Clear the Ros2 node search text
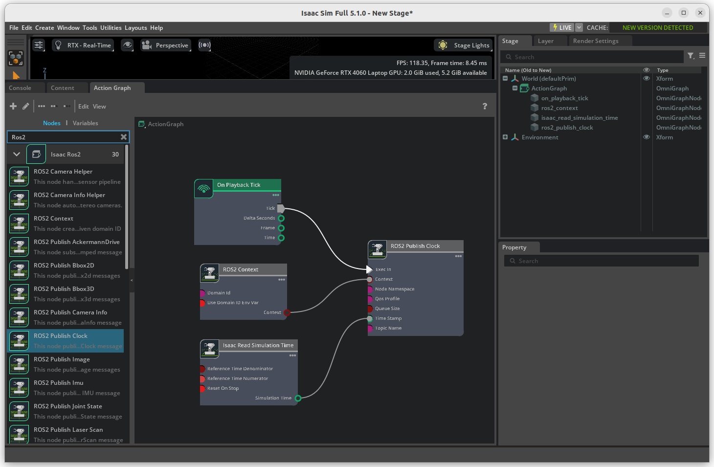This screenshot has height=467, width=714. point(124,137)
